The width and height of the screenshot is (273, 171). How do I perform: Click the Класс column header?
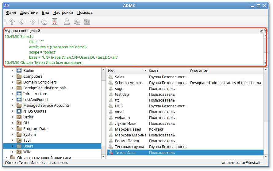168,71
